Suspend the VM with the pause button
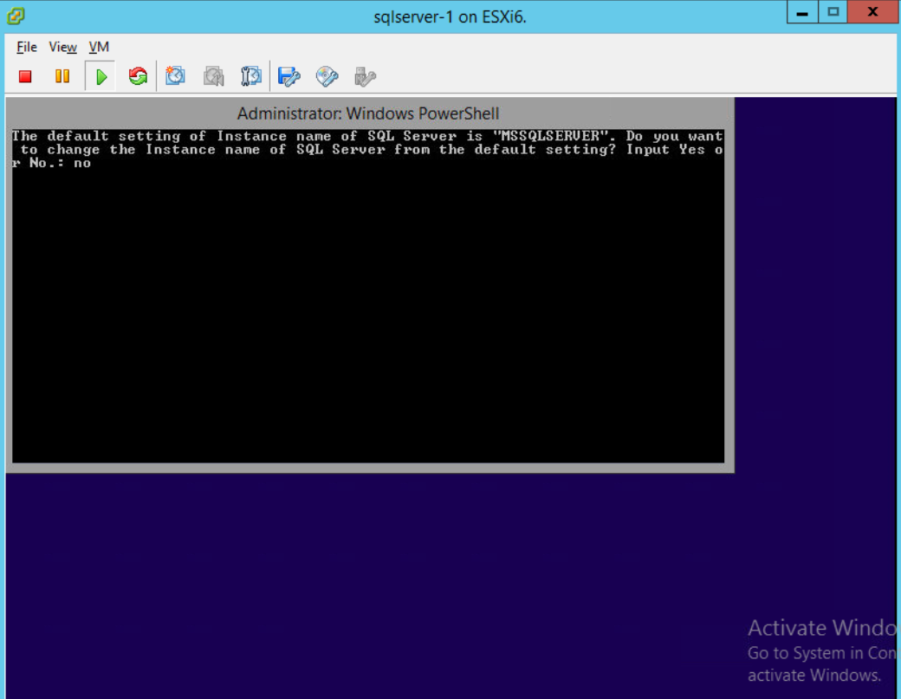 click(x=62, y=76)
